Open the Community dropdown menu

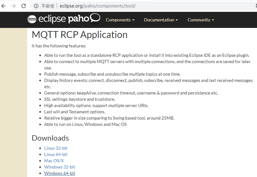tap(201, 20)
